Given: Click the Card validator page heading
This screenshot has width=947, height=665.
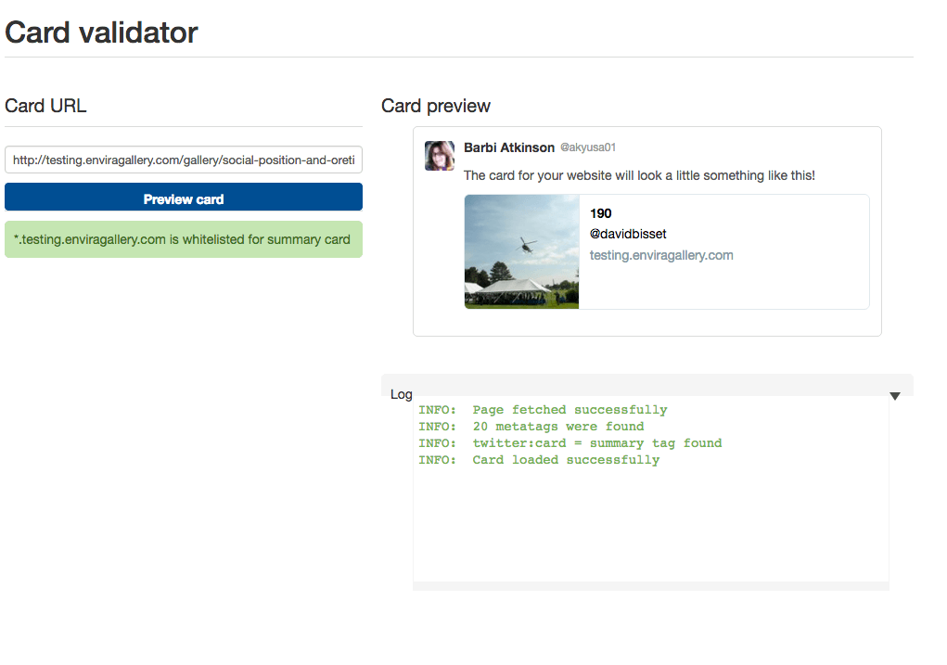Looking at the screenshot, I should pyautogui.click(x=102, y=32).
